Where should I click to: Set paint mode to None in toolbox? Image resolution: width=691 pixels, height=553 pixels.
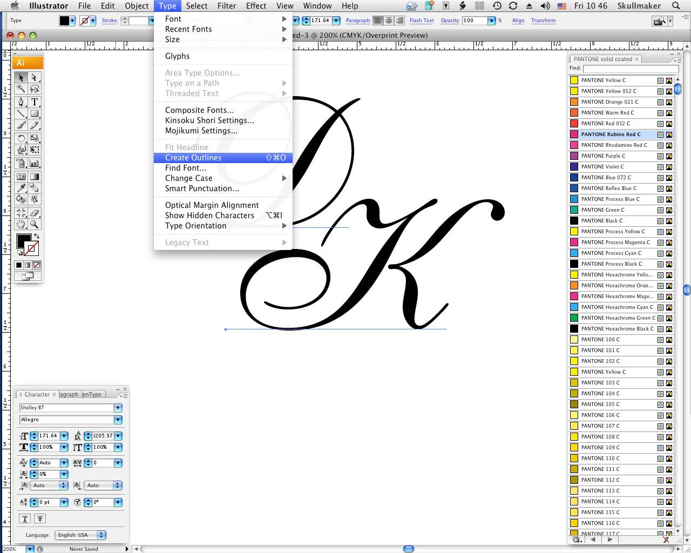37,265
